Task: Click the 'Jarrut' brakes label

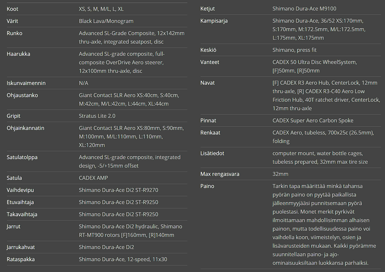Action: (13, 226)
